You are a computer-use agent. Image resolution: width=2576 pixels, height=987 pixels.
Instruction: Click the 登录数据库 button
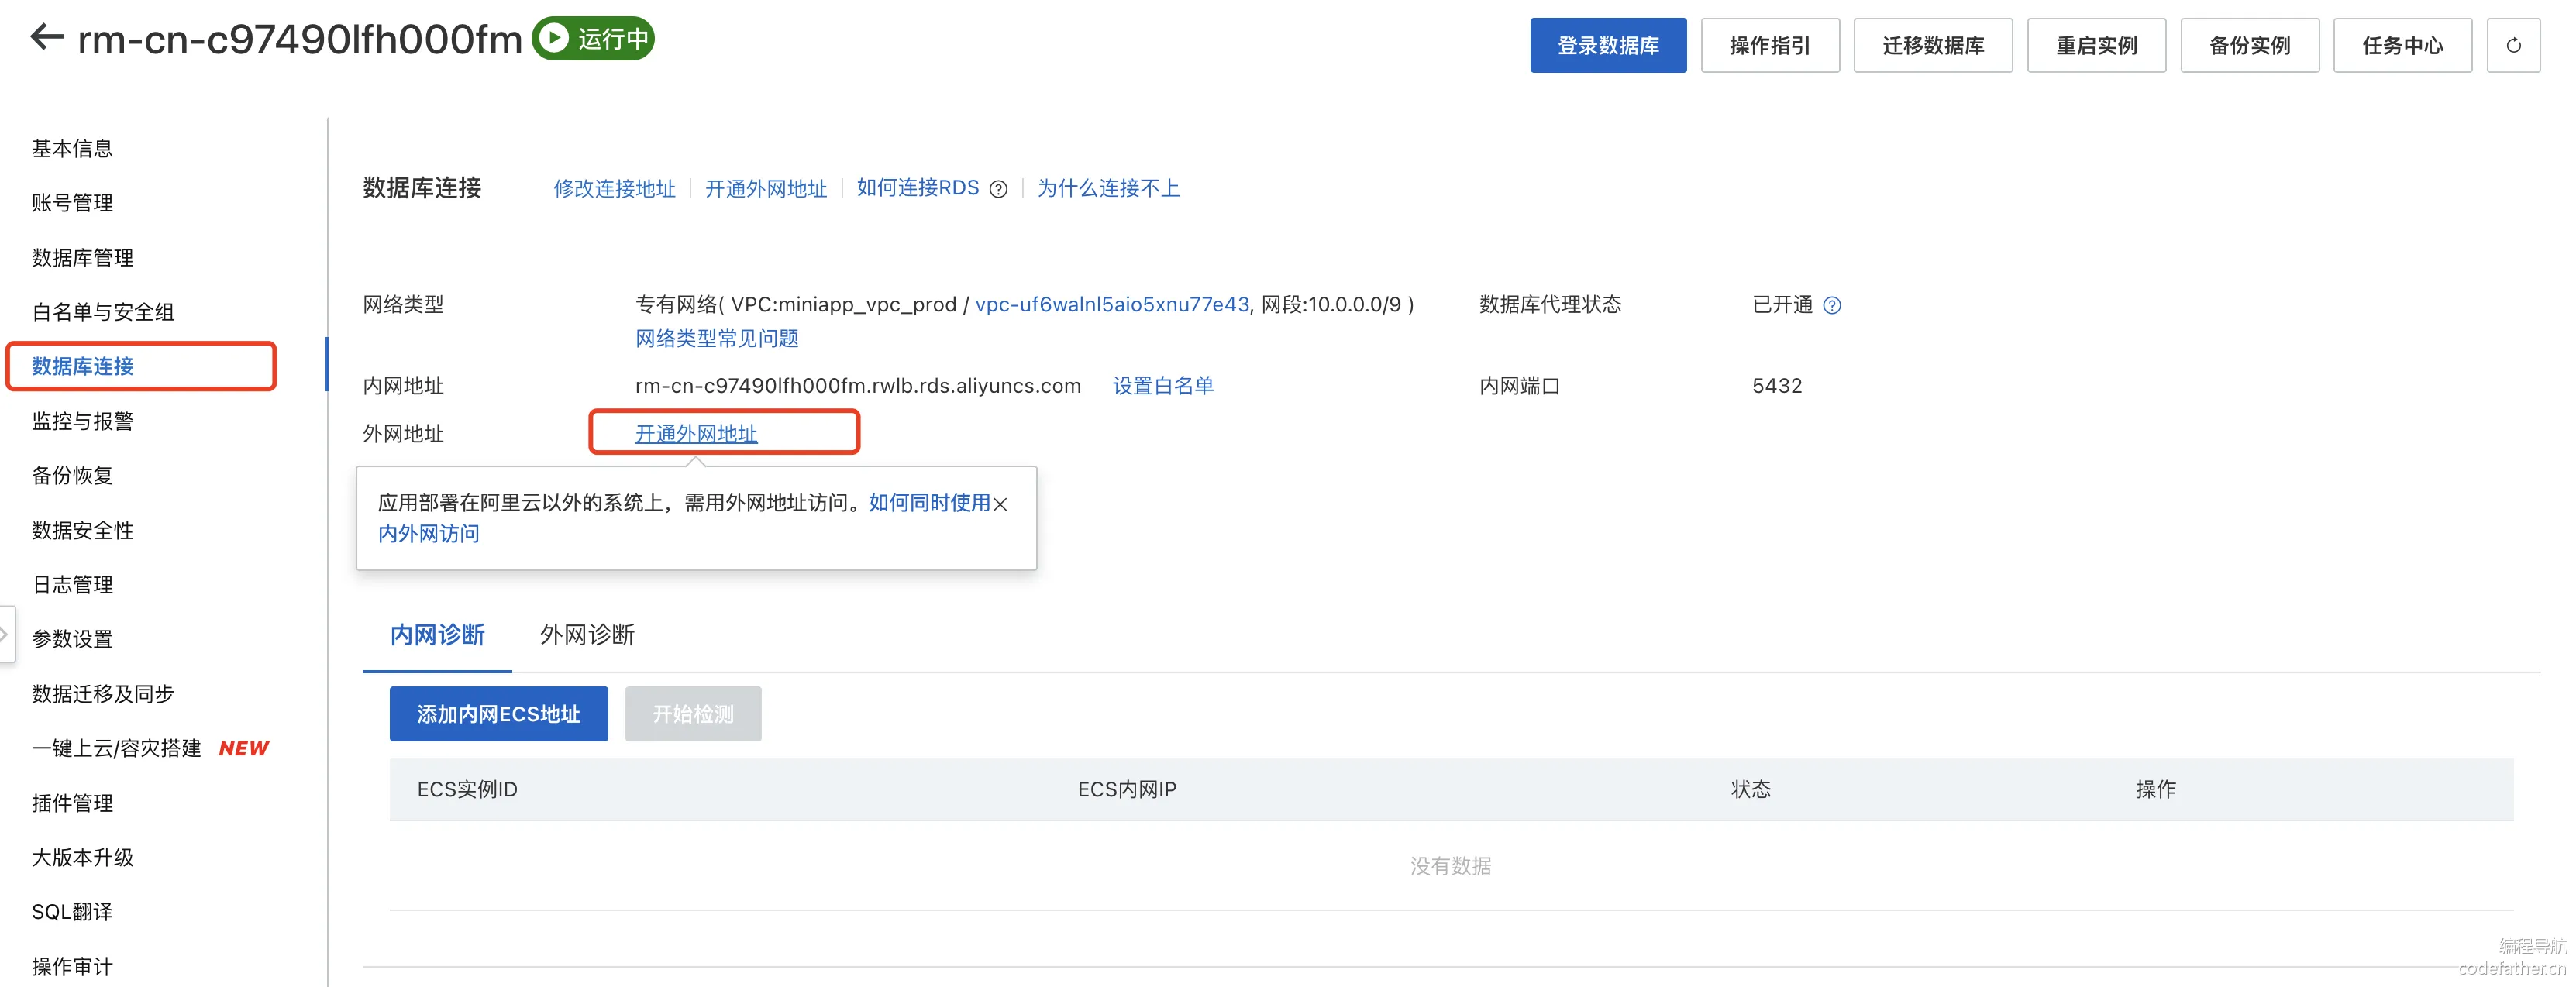click(x=1607, y=45)
